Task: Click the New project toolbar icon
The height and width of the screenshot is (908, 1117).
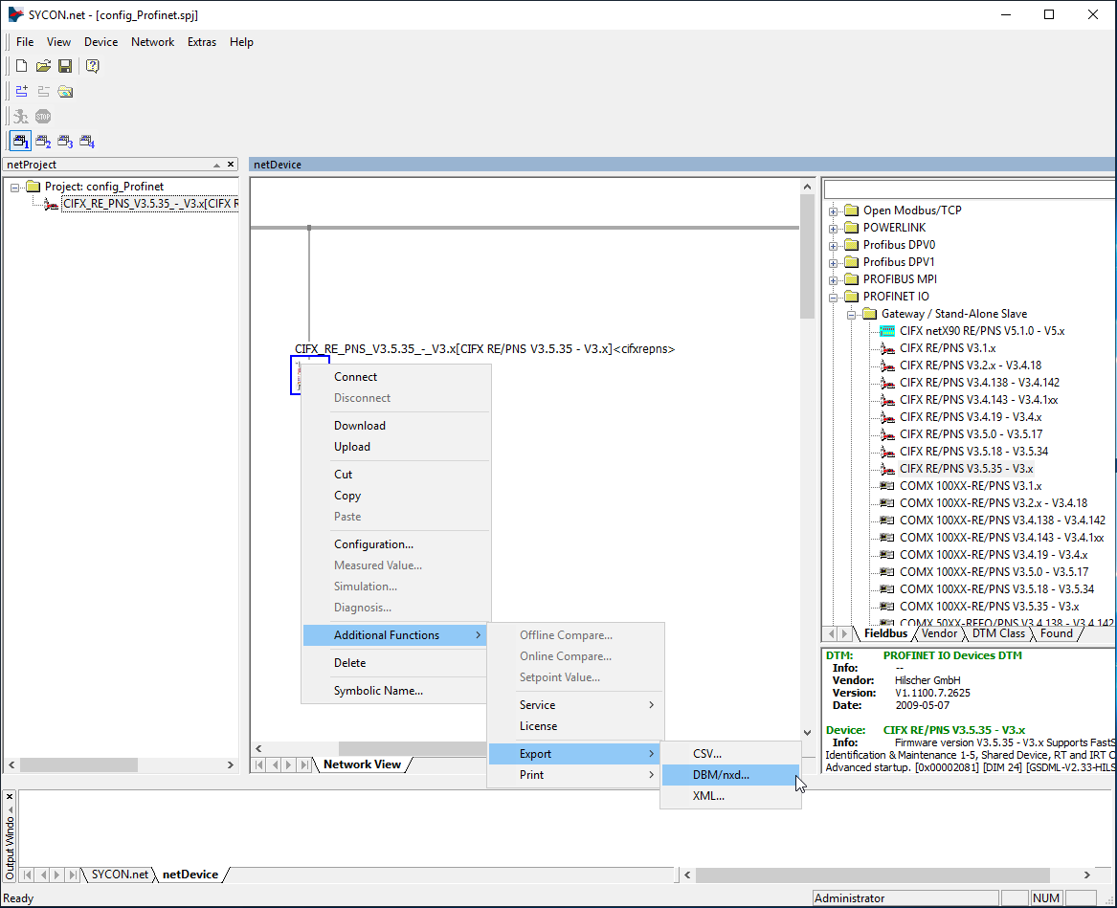Action: coord(21,66)
